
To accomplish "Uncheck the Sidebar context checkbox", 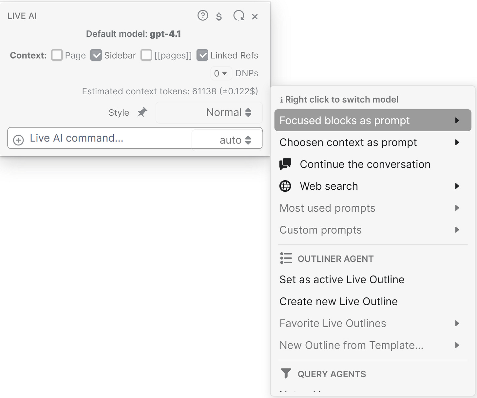I will click(96, 55).
